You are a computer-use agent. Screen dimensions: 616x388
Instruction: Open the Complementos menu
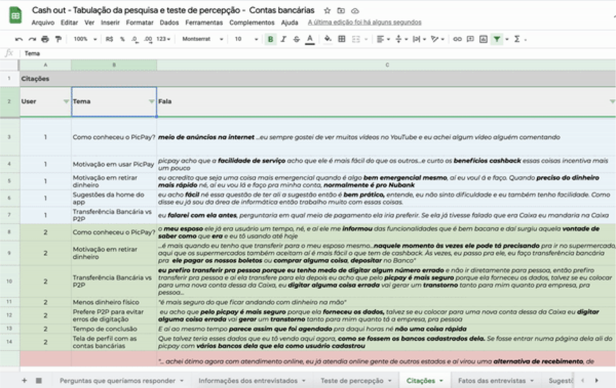coord(252,22)
